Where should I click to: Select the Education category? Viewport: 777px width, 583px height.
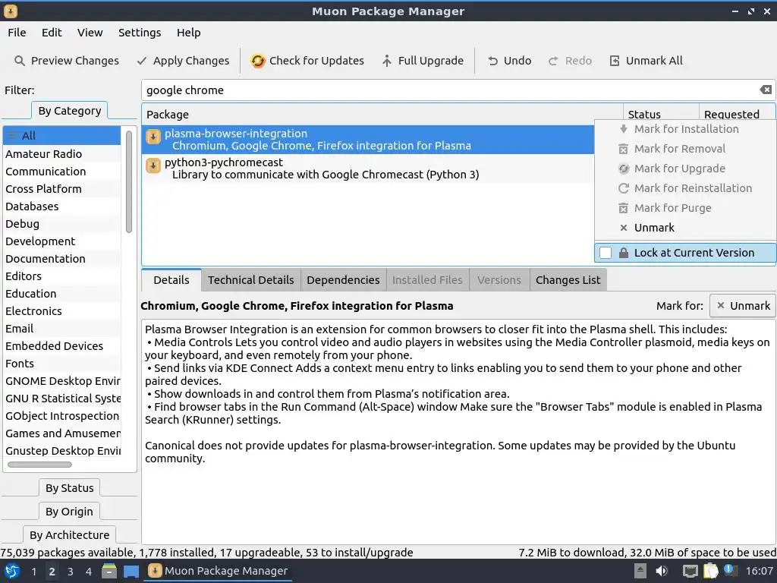tap(61, 294)
